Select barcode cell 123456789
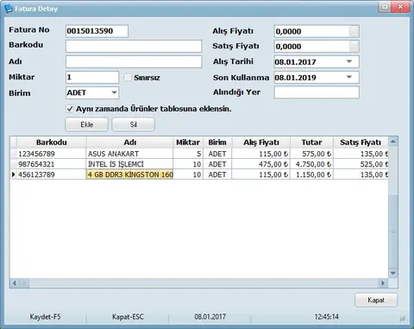The image size is (414, 329). click(x=52, y=154)
